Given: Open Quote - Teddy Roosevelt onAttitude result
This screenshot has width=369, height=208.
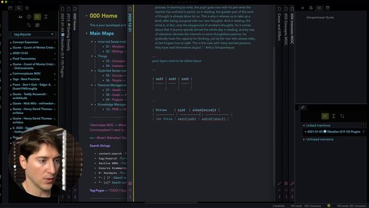Looking at the screenshot, I should click(30, 96).
